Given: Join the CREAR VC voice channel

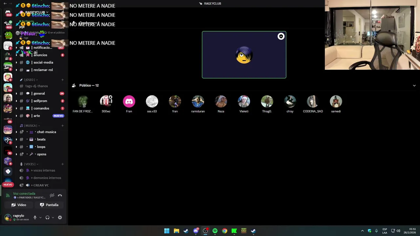Looking at the screenshot, I should click(42, 185).
